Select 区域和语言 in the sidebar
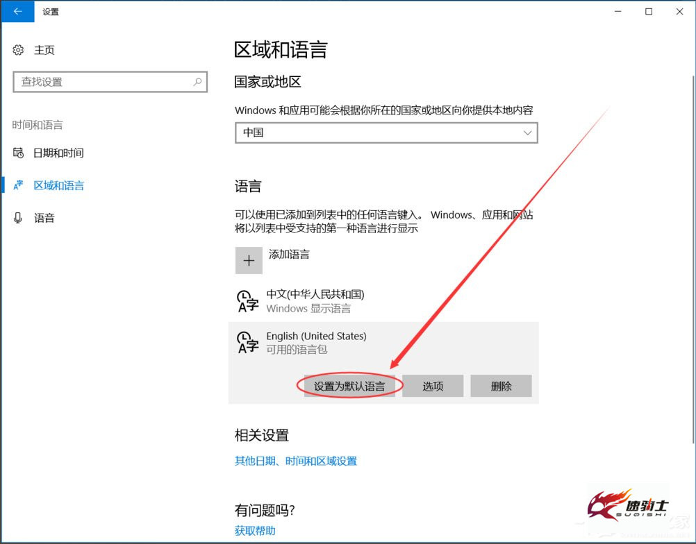 58,185
